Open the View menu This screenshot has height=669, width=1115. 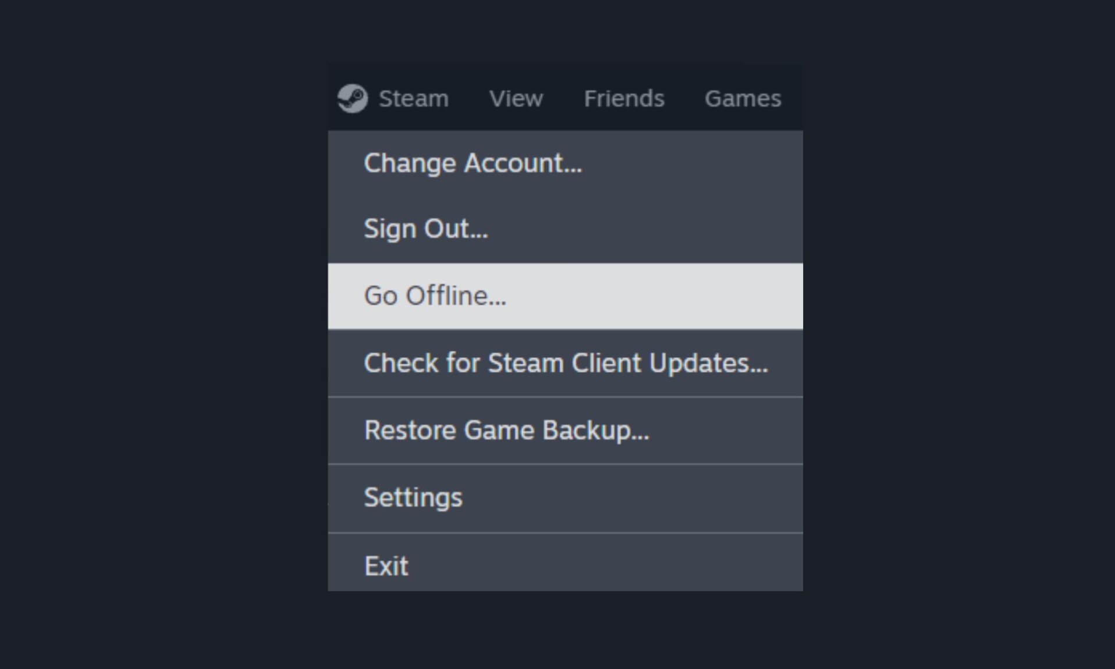(516, 98)
